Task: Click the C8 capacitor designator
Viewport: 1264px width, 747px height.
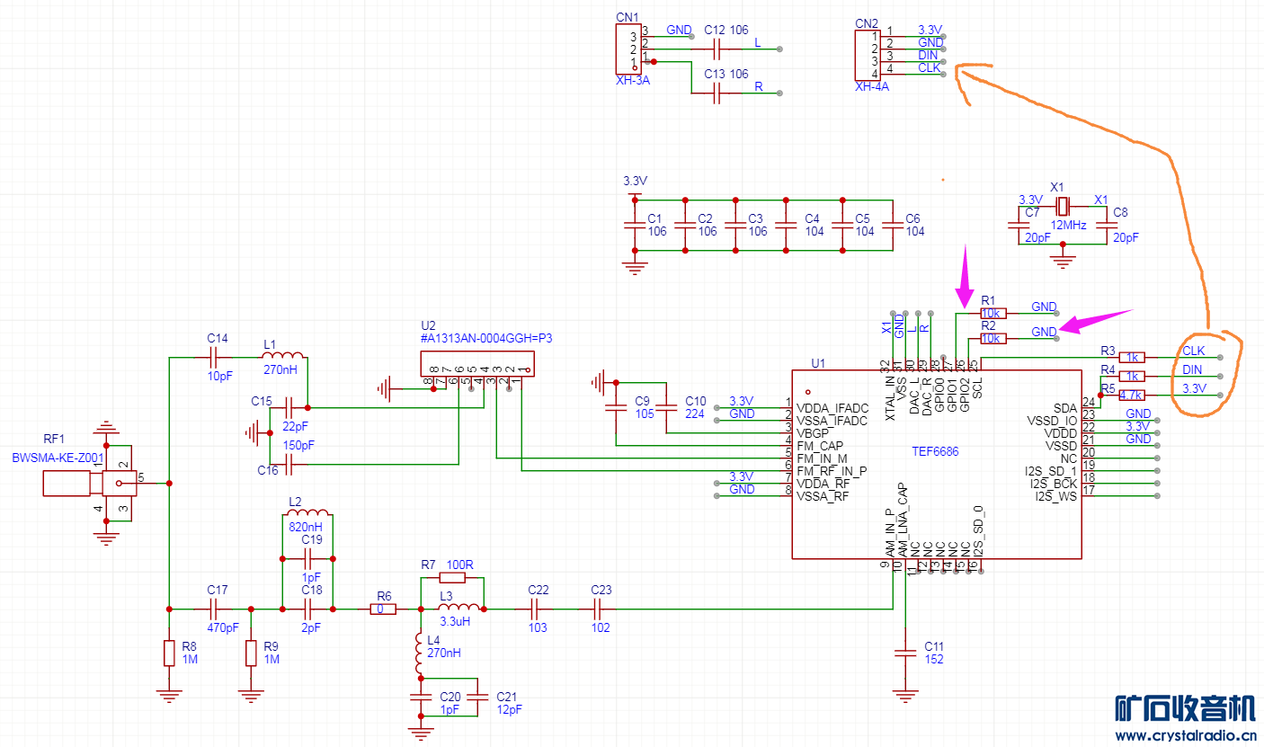Action: click(1120, 213)
